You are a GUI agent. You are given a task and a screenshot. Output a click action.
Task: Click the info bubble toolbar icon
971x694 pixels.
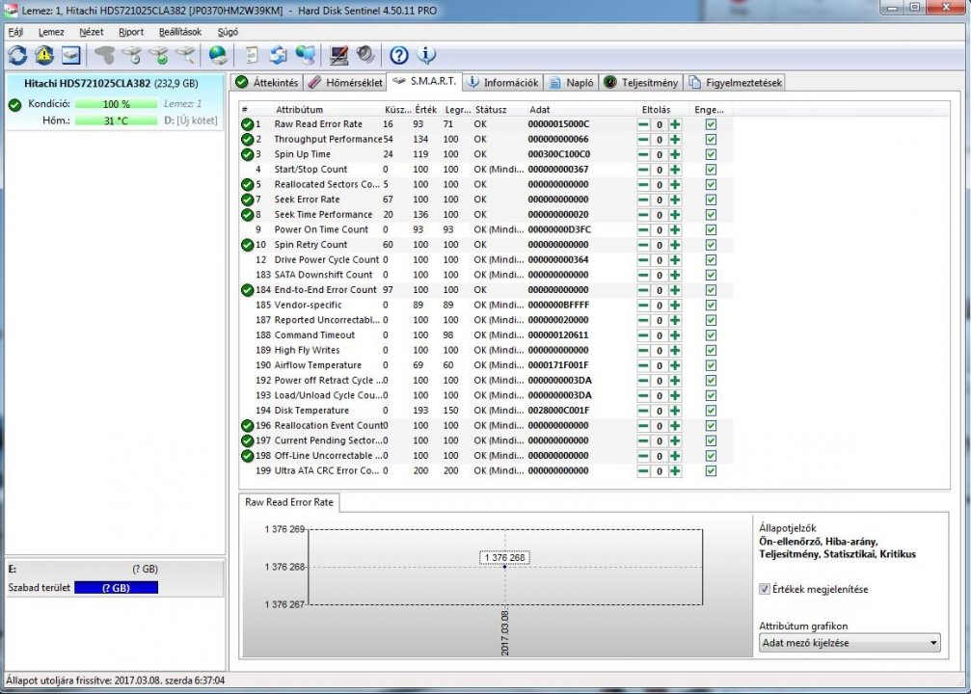point(426,56)
